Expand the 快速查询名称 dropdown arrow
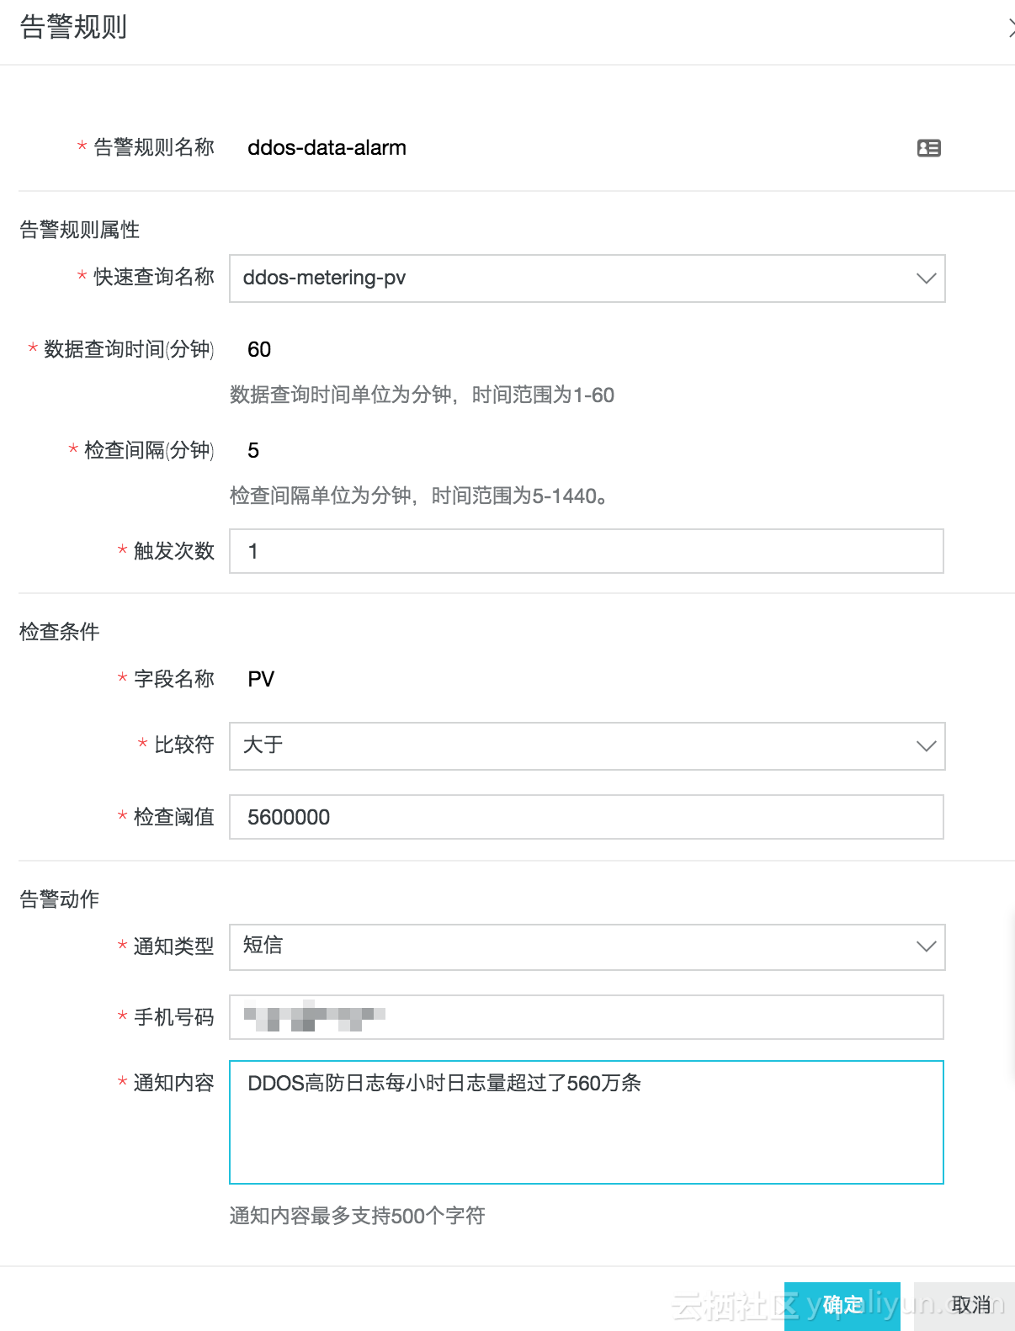 pos(926,278)
